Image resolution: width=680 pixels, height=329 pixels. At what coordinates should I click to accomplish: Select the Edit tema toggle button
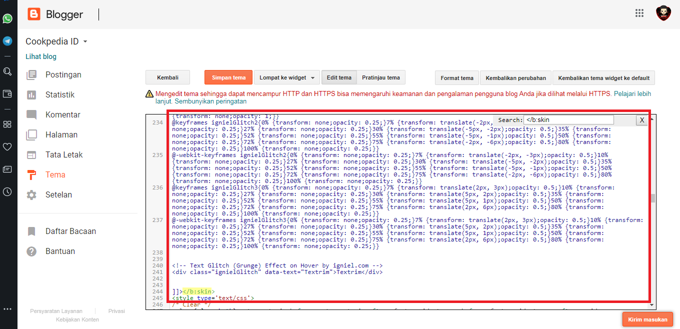[x=338, y=77]
